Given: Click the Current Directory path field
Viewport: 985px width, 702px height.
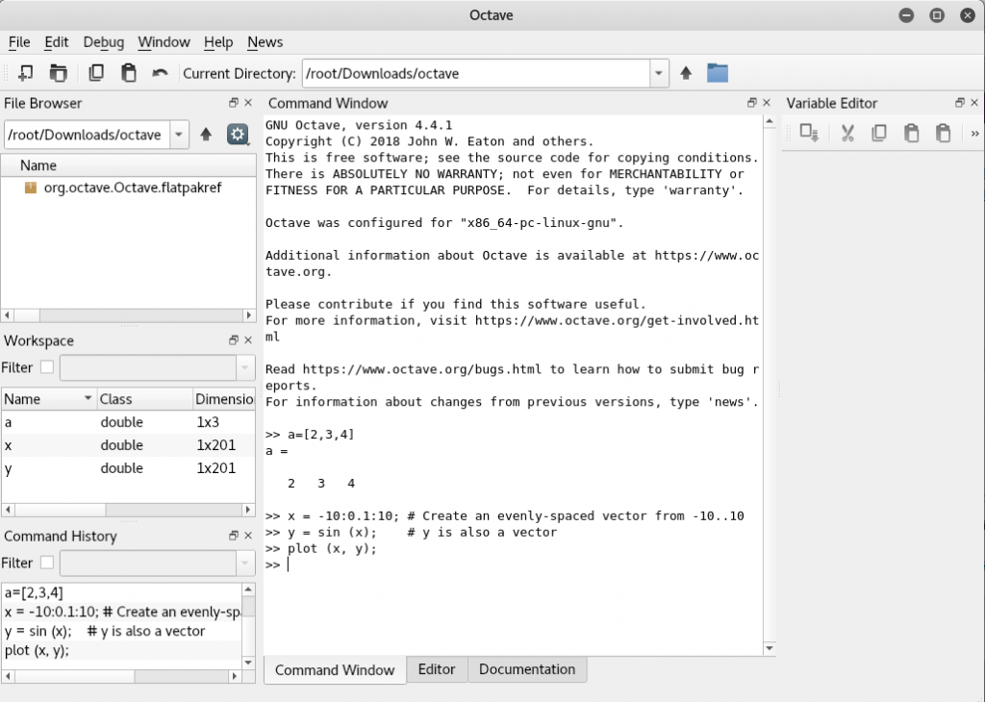Looking at the screenshot, I should pos(476,73).
